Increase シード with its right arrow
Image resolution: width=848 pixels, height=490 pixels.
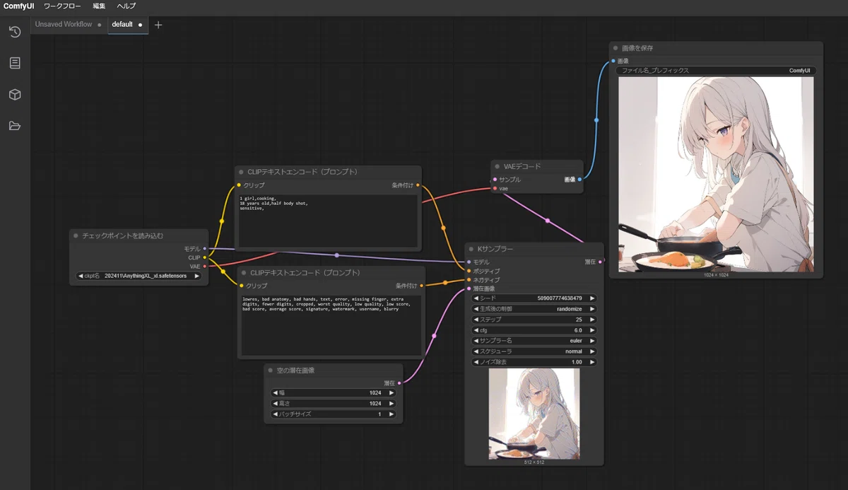click(591, 298)
